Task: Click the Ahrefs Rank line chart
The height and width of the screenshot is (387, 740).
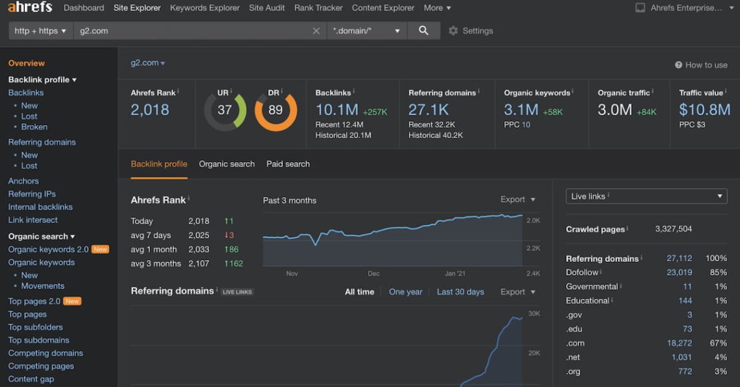Action: click(x=393, y=239)
